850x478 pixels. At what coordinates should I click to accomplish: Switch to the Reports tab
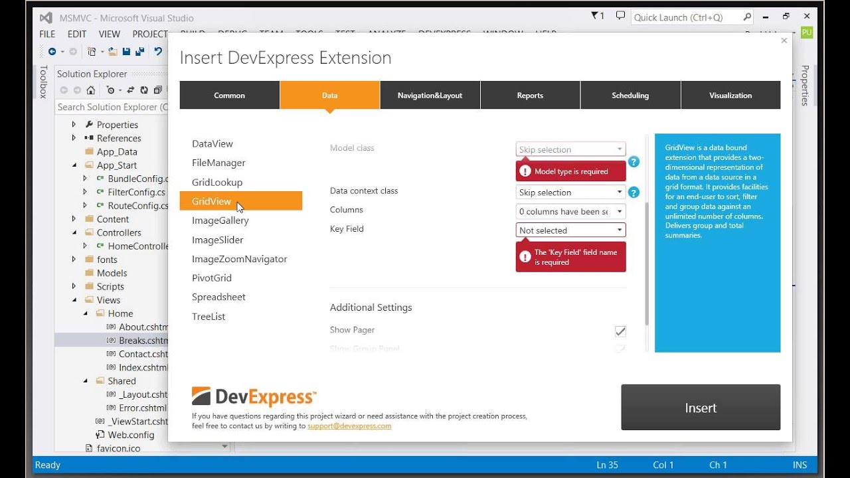click(530, 95)
